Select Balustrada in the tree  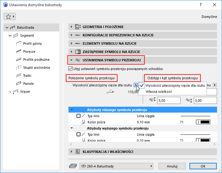point(25,27)
